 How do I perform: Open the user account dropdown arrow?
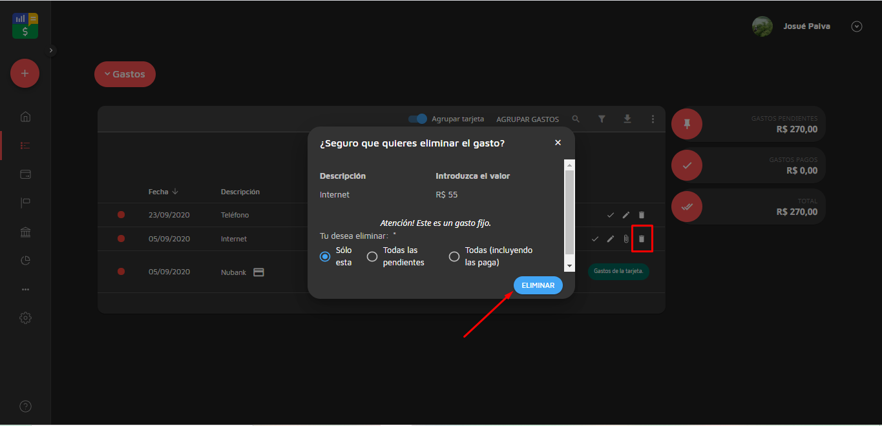coord(857,26)
